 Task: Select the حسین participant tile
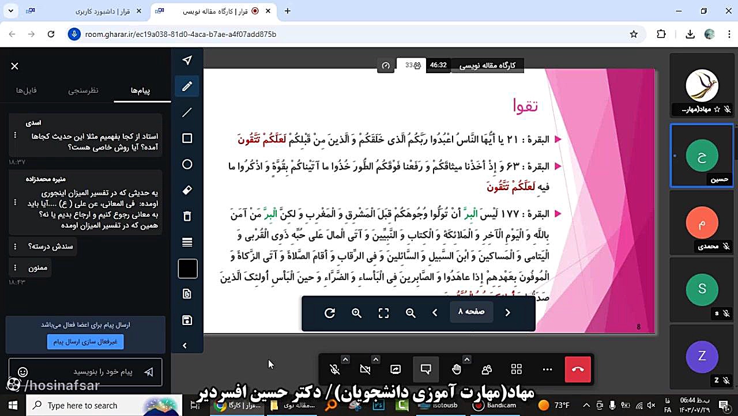[702, 156]
